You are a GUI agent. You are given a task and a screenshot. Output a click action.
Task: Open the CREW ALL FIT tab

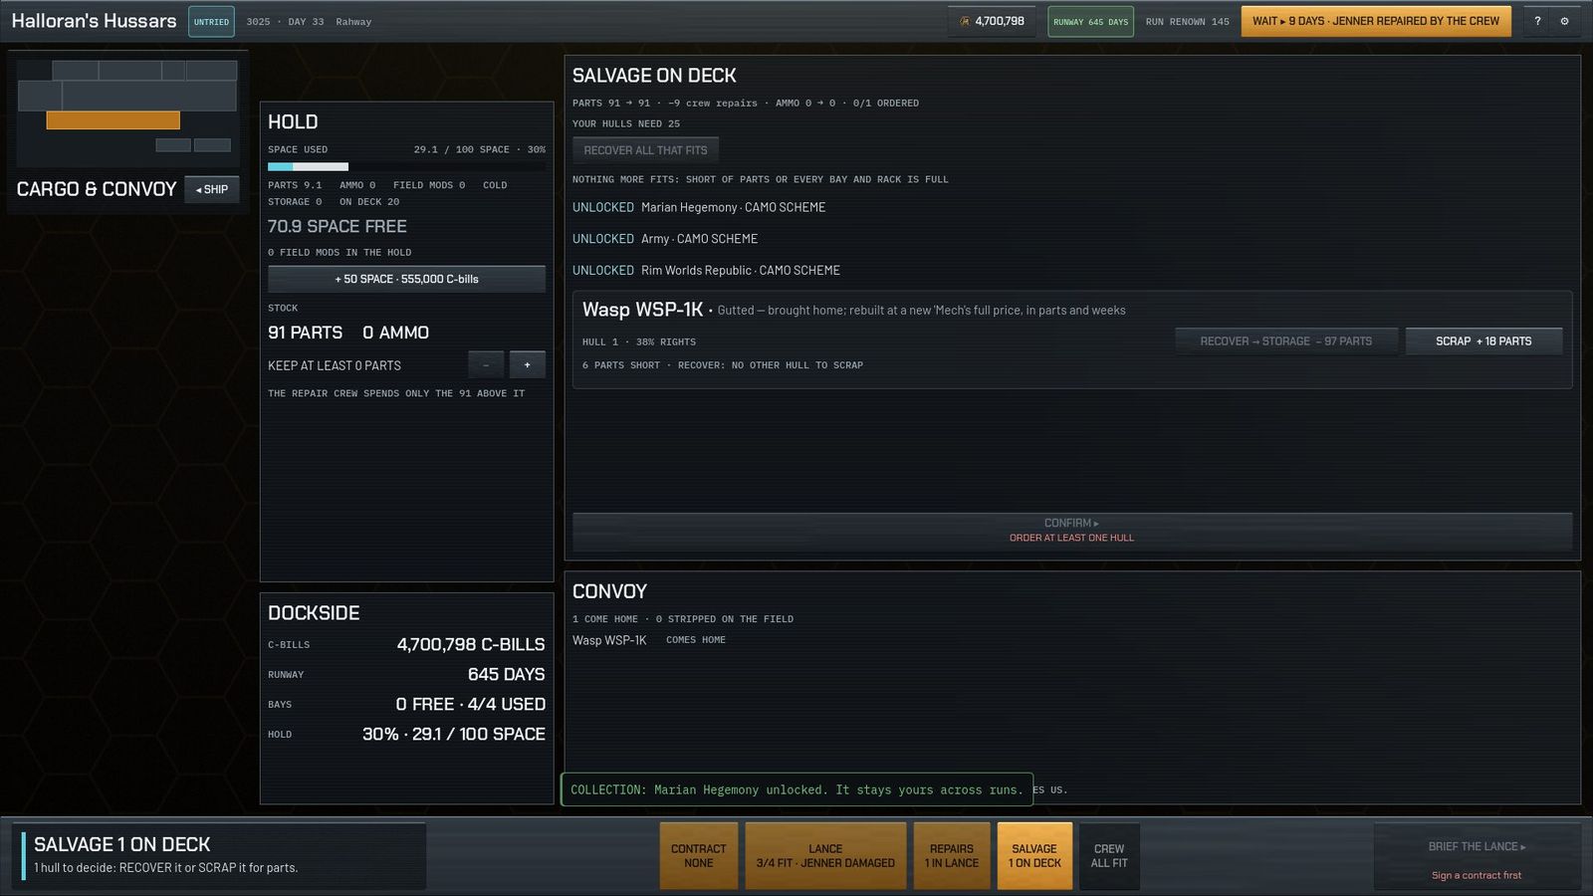tap(1108, 856)
